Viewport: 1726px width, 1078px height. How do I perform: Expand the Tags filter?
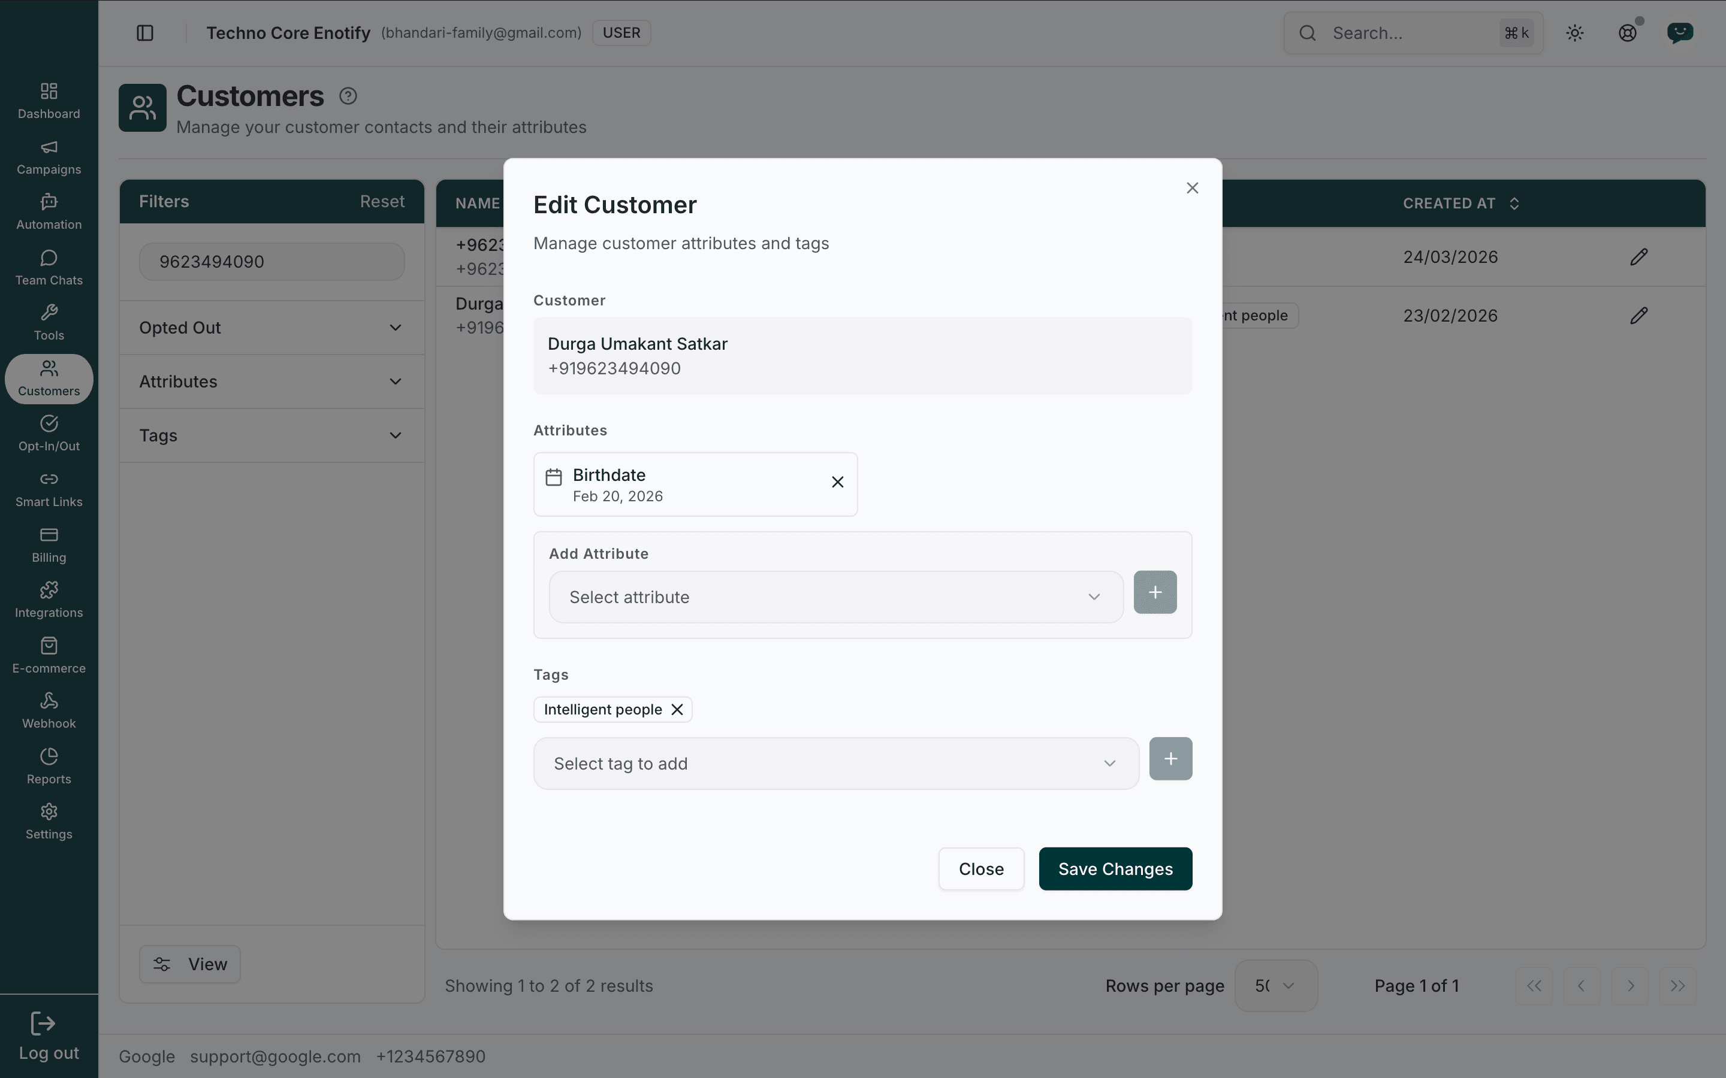pyautogui.click(x=271, y=435)
